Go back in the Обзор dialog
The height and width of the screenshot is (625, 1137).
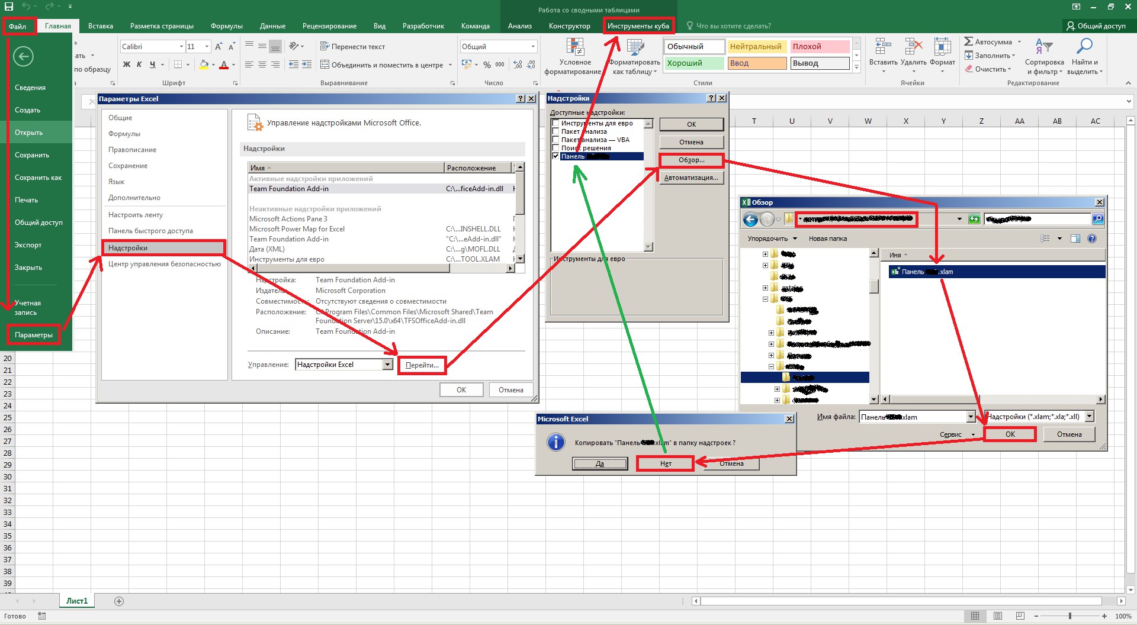click(750, 220)
